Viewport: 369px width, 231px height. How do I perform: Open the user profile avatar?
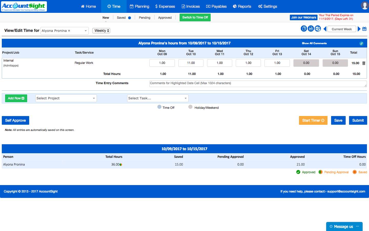click(x=364, y=5)
